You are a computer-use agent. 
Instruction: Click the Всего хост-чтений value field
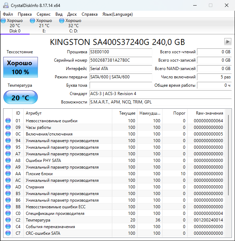pyautogui.click(x=214, y=52)
